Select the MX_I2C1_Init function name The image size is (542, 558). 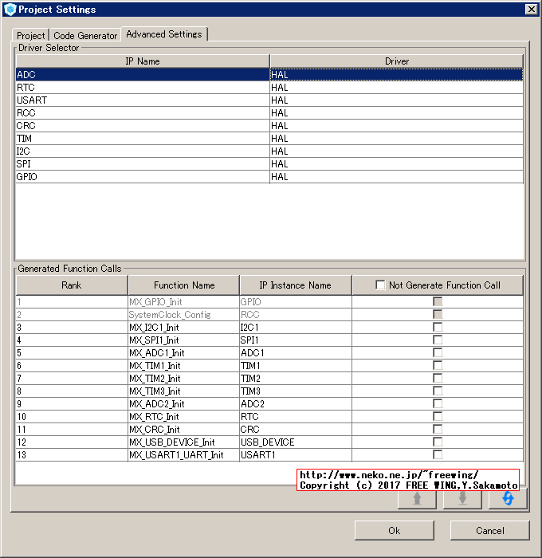pyautogui.click(x=183, y=327)
